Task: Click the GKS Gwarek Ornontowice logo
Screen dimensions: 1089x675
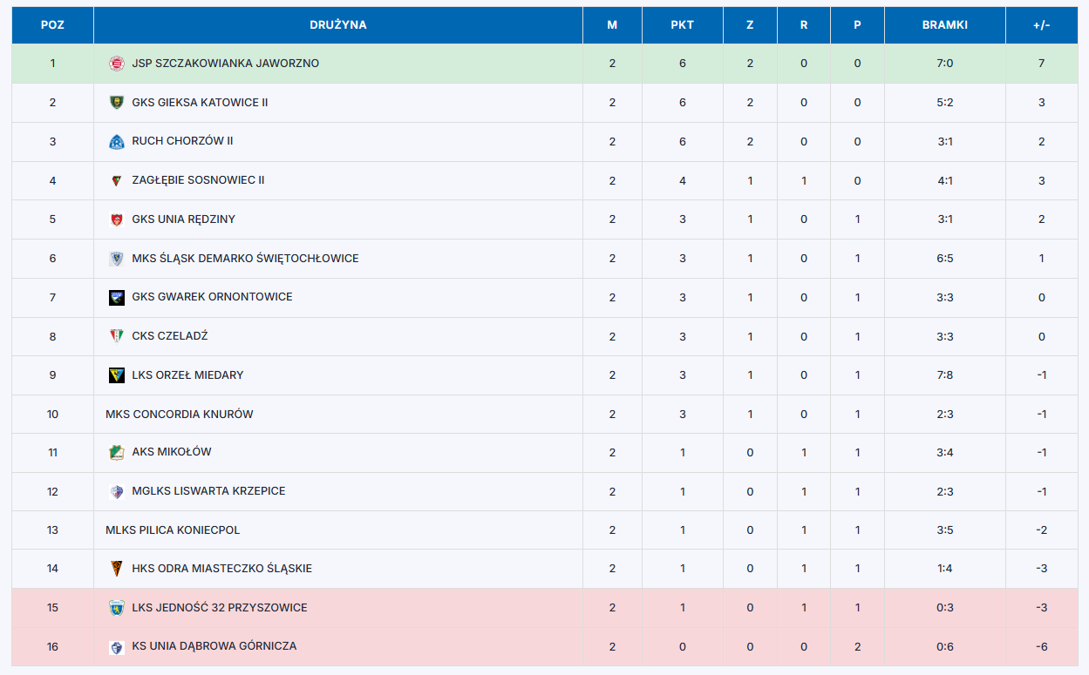Action: coord(116,297)
